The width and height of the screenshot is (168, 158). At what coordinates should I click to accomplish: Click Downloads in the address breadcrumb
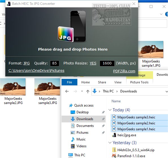(128, 91)
